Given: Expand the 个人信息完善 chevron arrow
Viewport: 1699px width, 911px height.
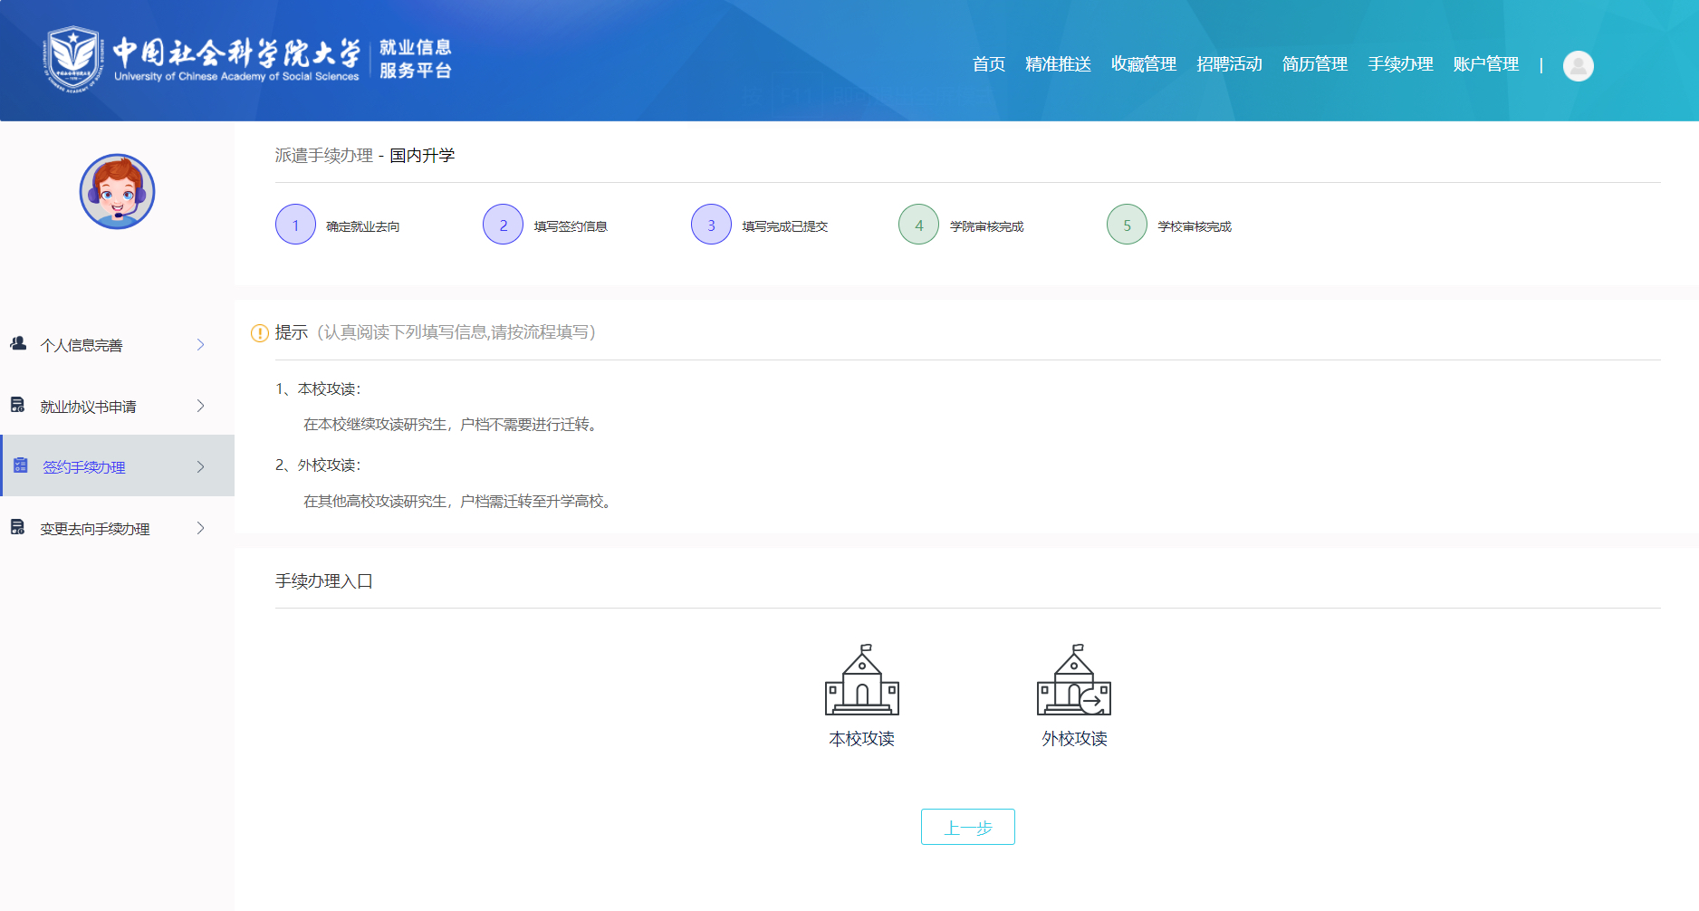Looking at the screenshot, I should [x=200, y=345].
